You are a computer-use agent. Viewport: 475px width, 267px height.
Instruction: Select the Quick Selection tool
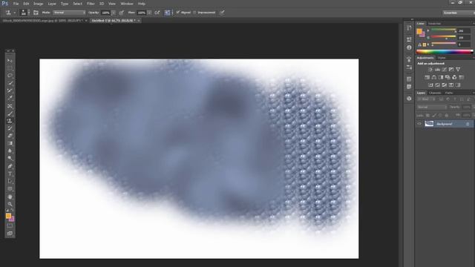coord(10,83)
